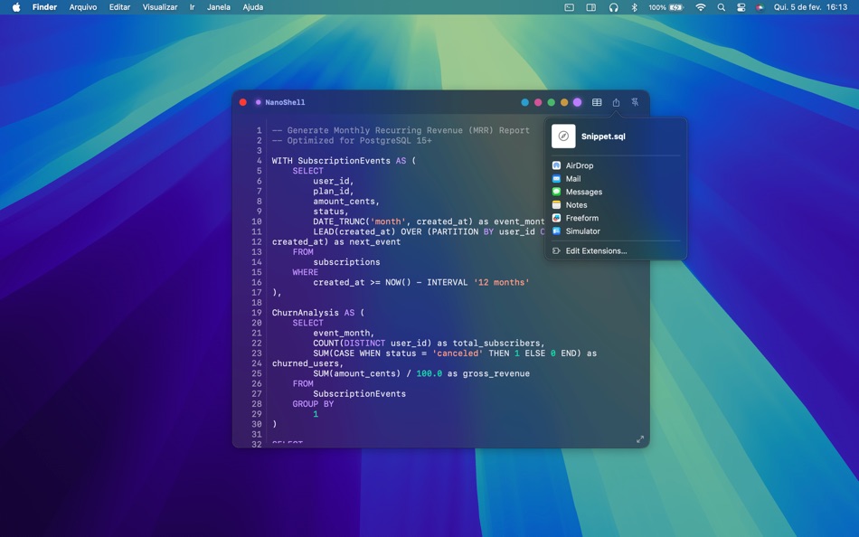Screen dimensions: 859x537
Task: Open the Arquivo menu
Action: pos(81,7)
